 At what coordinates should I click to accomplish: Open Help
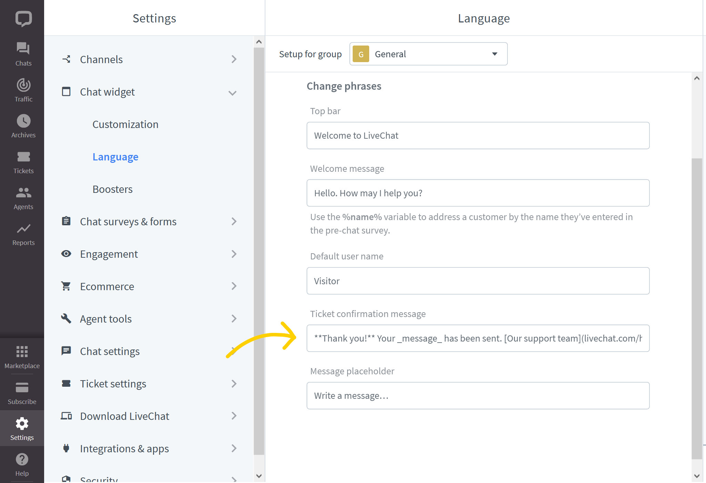coord(22,463)
